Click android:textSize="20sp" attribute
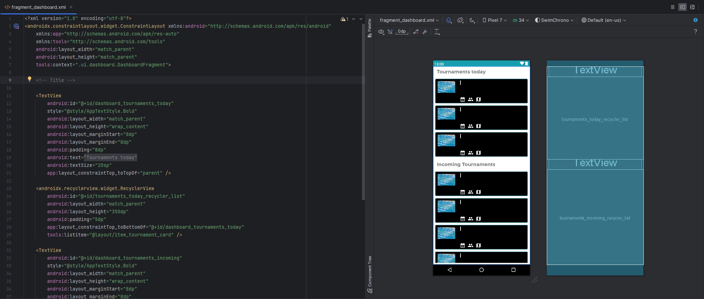Image resolution: width=704 pixels, height=299 pixels. pyautogui.click(x=80, y=165)
